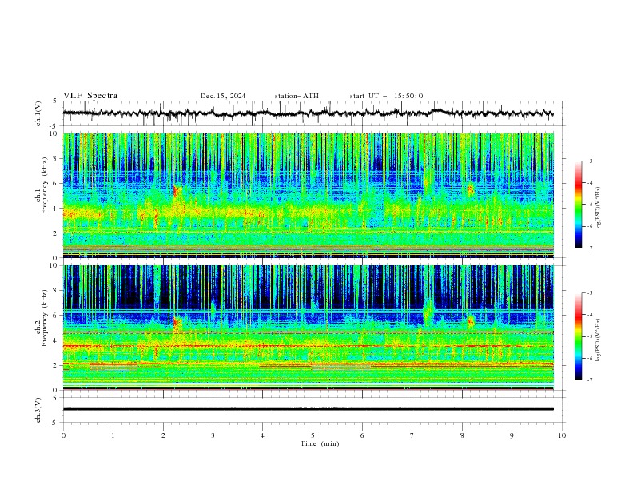This screenshot has width=633, height=489.
Task: Click the time axis tick label "5"
Action: [x=313, y=435]
